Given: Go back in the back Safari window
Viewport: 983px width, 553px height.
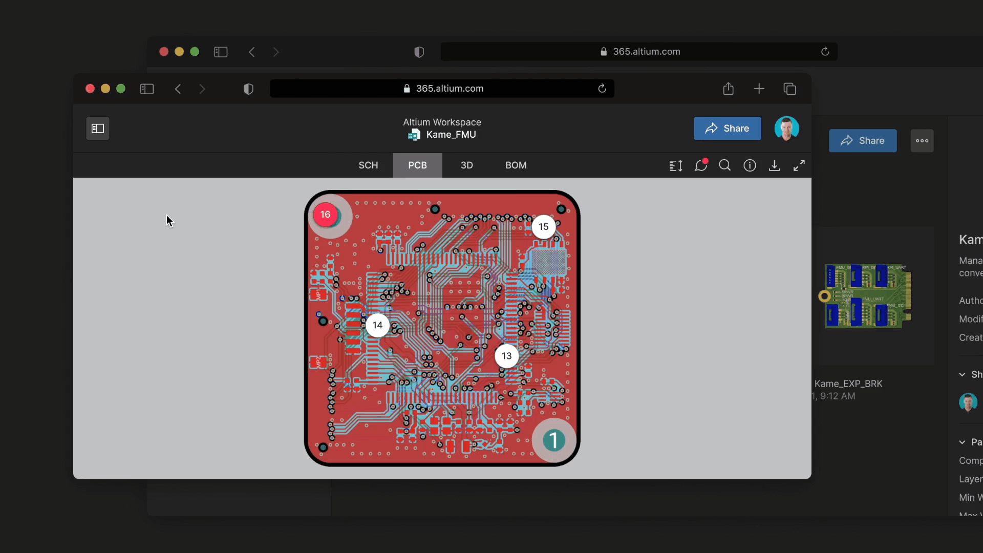Looking at the screenshot, I should [251, 52].
